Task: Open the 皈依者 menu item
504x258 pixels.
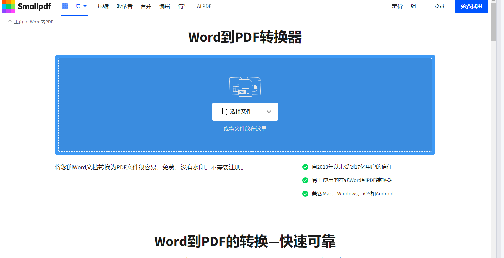Action: click(125, 6)
